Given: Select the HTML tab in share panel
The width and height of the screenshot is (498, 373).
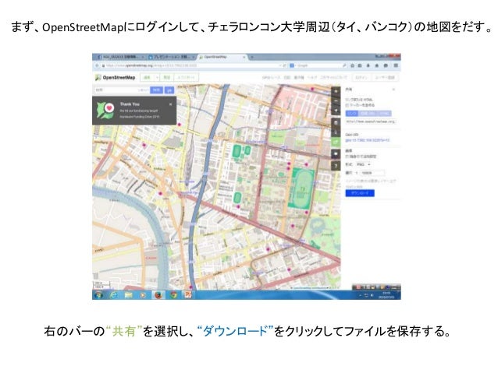Looking at the screenshot, I should tap(384, 113).
